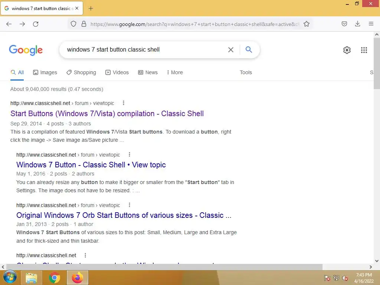Screen dimensions: 380x285
Task: Open the Firefox hamburger menu
Action: pyautogui.click(x=371, y=24)
